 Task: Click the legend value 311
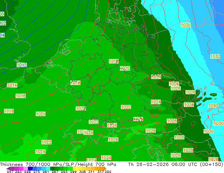(92, 172)
